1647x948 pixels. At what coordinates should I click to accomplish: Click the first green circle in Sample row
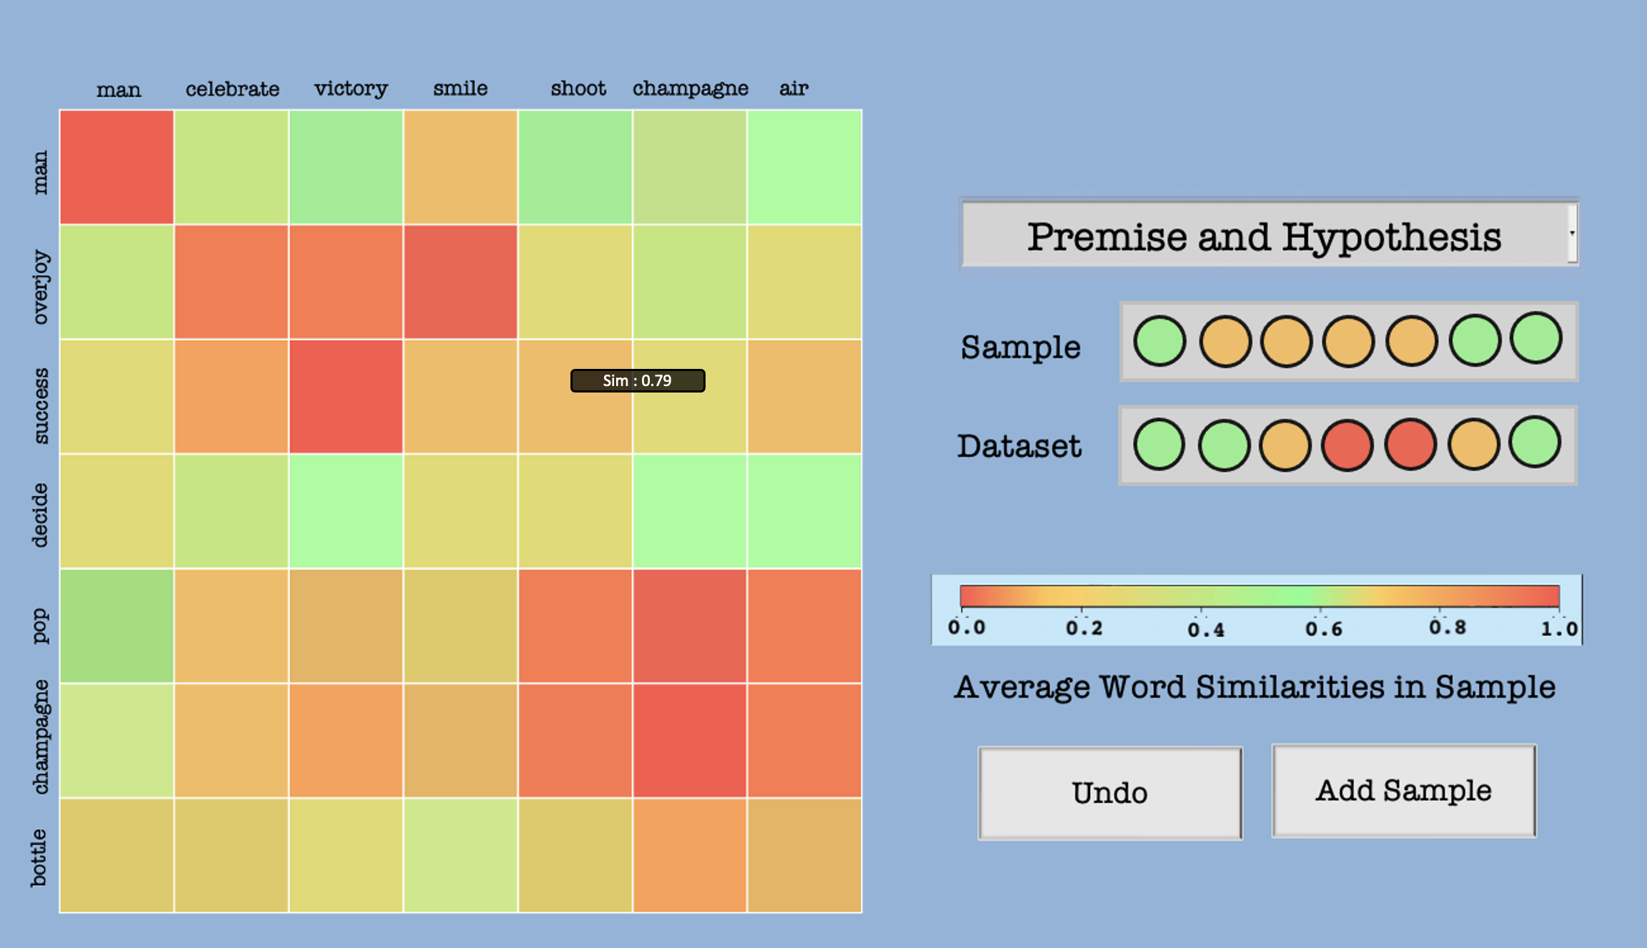click(x=1159, y=341)
